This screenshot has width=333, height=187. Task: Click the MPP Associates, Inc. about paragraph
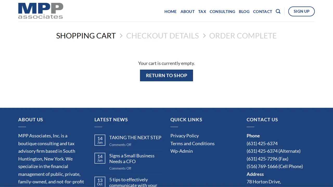tap(51, 160)
